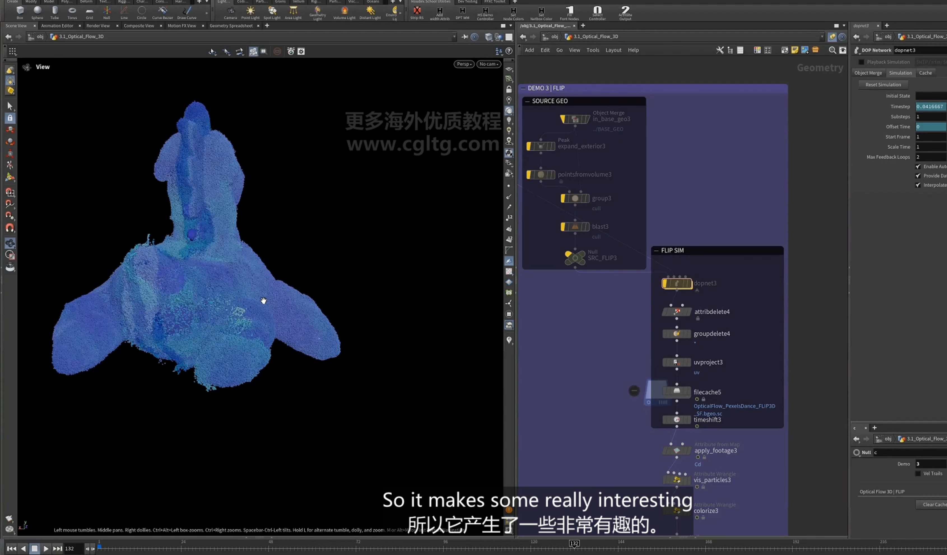This screenshot has height=555, width=947.
Task: Select the Grid shelf tool
Action: (89, 12)
